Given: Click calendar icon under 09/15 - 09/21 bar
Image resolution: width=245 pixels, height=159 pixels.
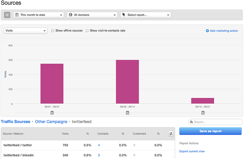Looking at the screenshot, I should pyautogui.click(x=203, y=112).
